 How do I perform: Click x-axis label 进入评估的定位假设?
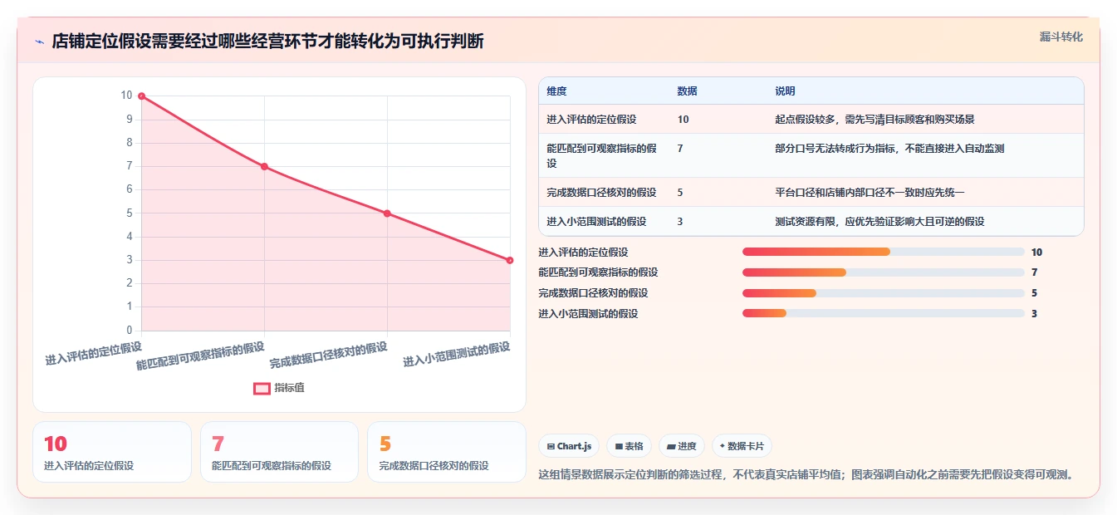click(x=94, y=353)
